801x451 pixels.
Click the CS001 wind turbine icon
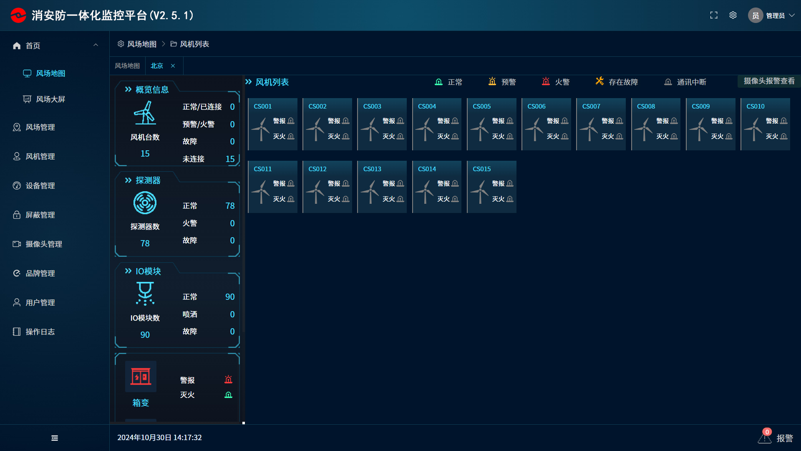coord(261,129)
